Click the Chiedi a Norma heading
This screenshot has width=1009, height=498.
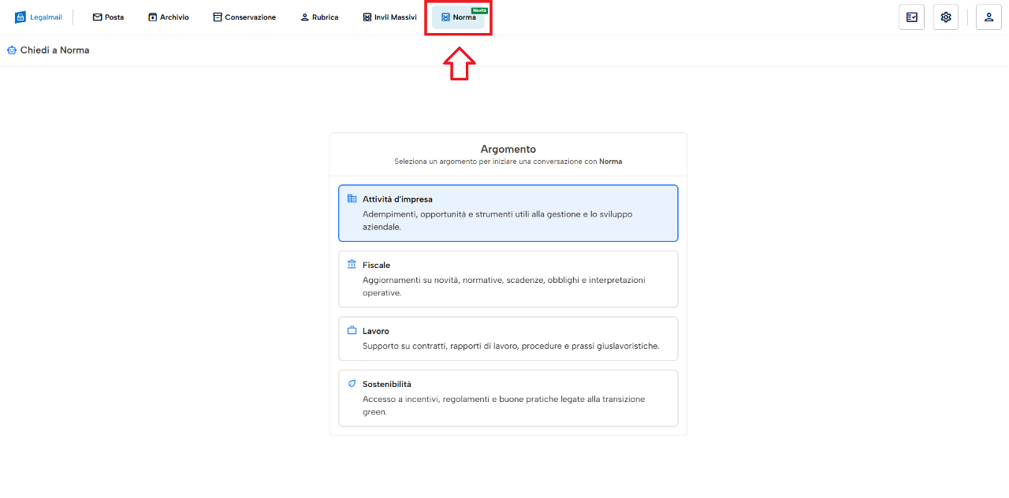point(54,50)
